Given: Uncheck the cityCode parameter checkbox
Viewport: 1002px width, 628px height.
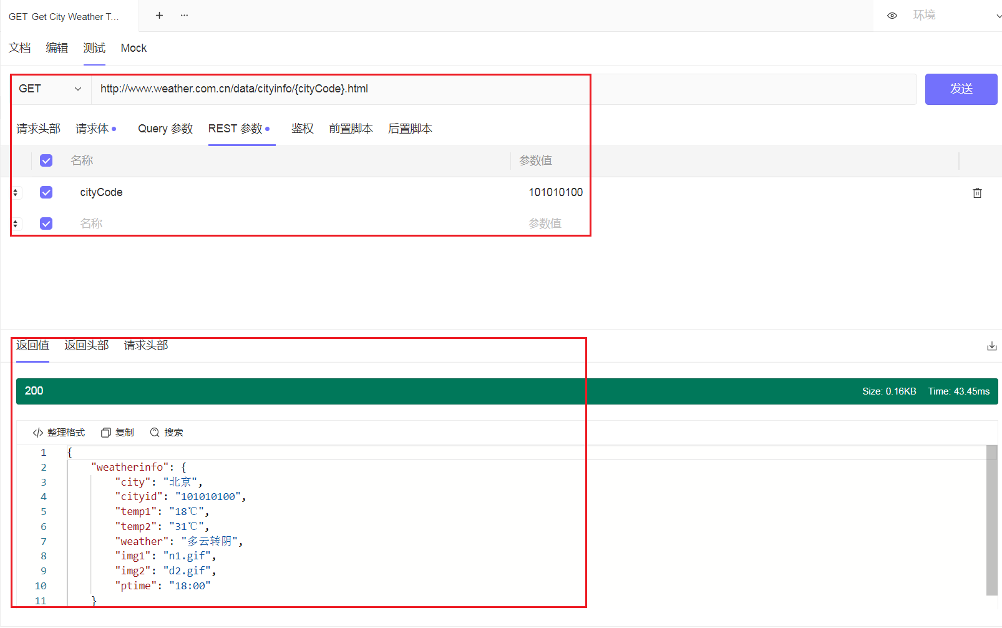Looking at the screenshot, I should point(46,192).
